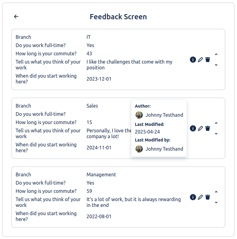Select the Author name Johnny Testhand
Viewport: 237px width, 239px height.
tap(164, 115)
